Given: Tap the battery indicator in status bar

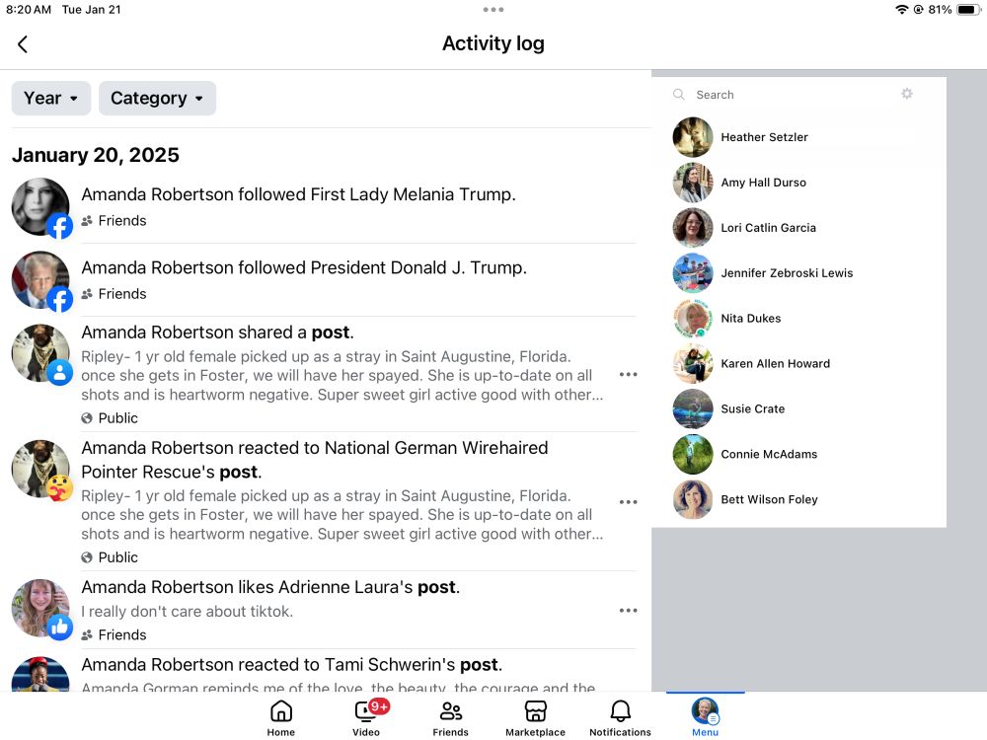Looking at the screenshot, I should tap(968, 10).
